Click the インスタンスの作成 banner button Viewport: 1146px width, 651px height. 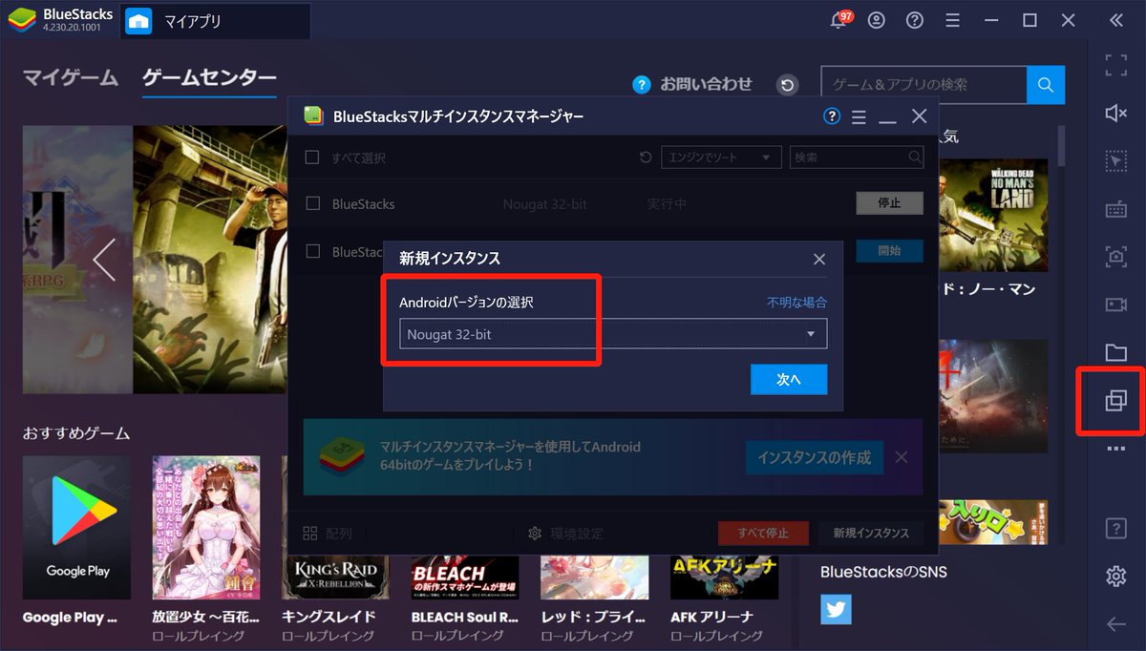(x=815, y=458)
